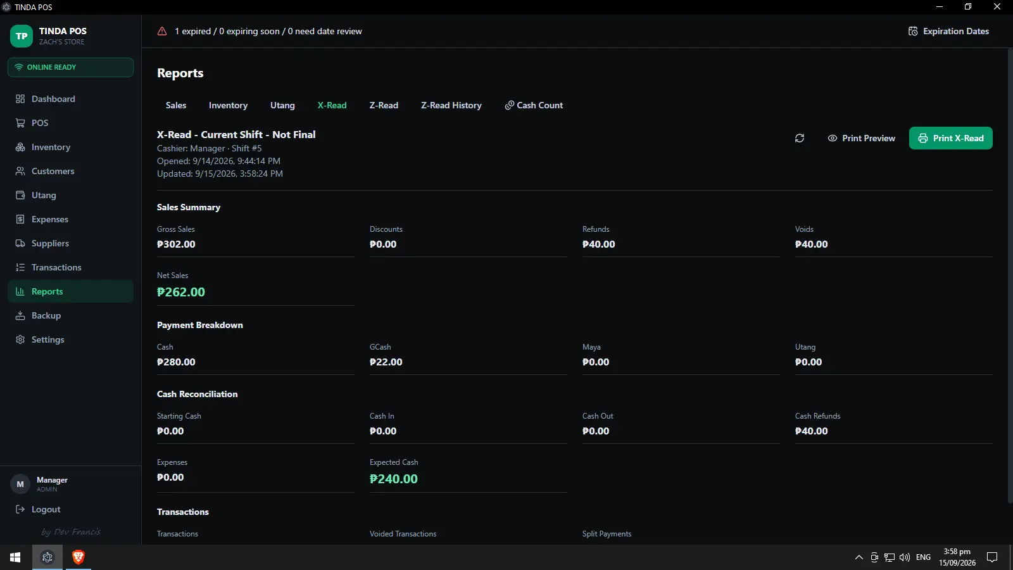Open the Dashboard sidebar icon
The height and width of the screenshot is (570, 1013).
click(x=20, y=99)
